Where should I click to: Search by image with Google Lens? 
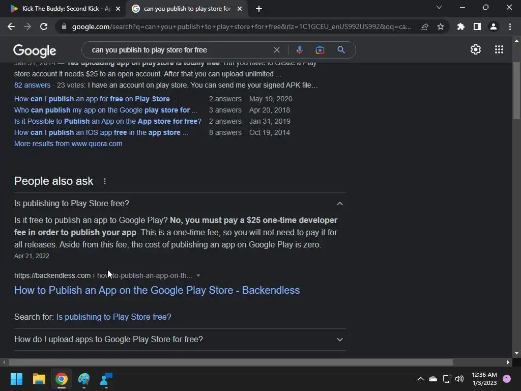[320, 50]
